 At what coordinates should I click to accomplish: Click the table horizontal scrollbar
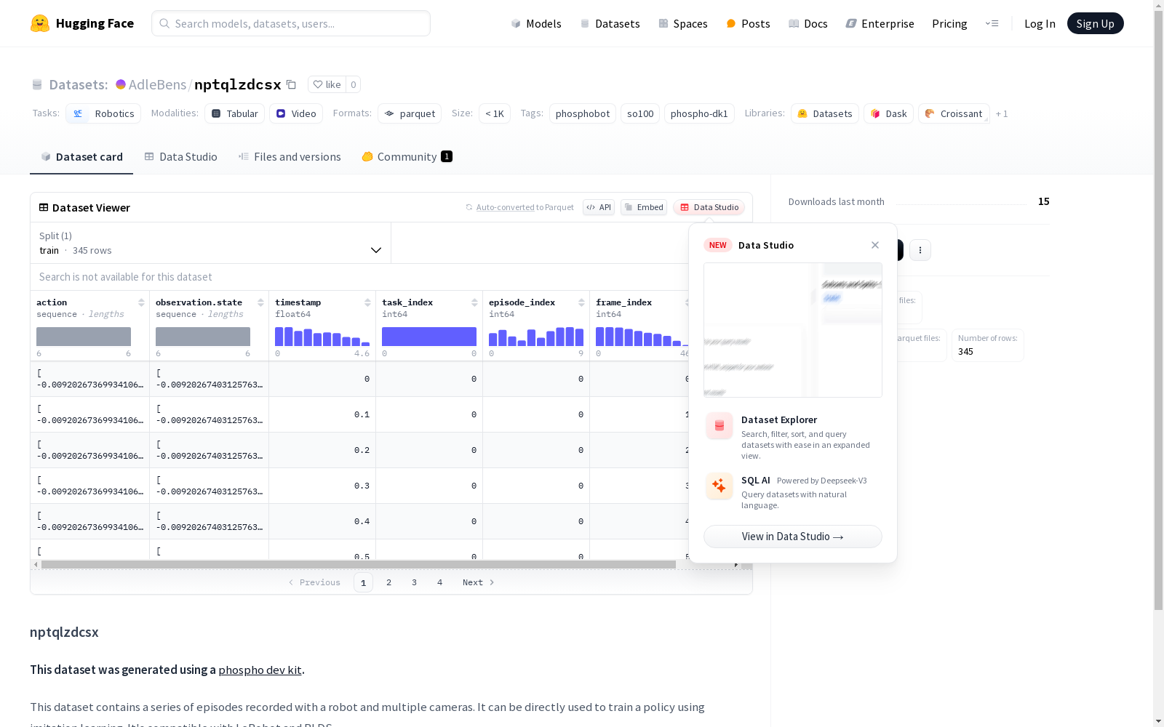click(x=358, y=564)
